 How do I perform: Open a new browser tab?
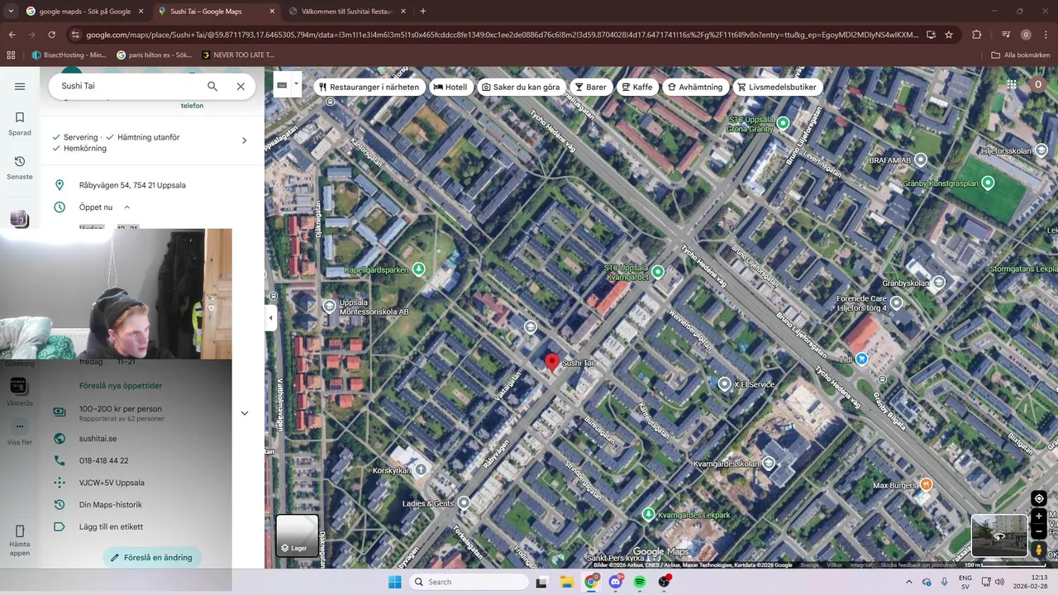pyautogui.click(x=423, y=12)
